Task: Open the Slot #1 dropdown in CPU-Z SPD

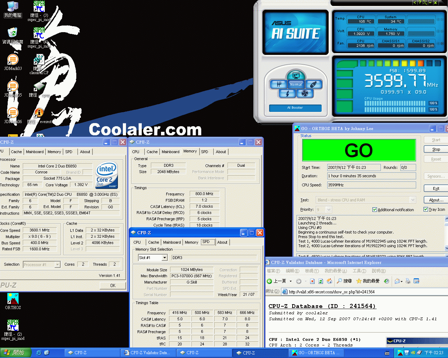Action: click(x=164, y=258)
